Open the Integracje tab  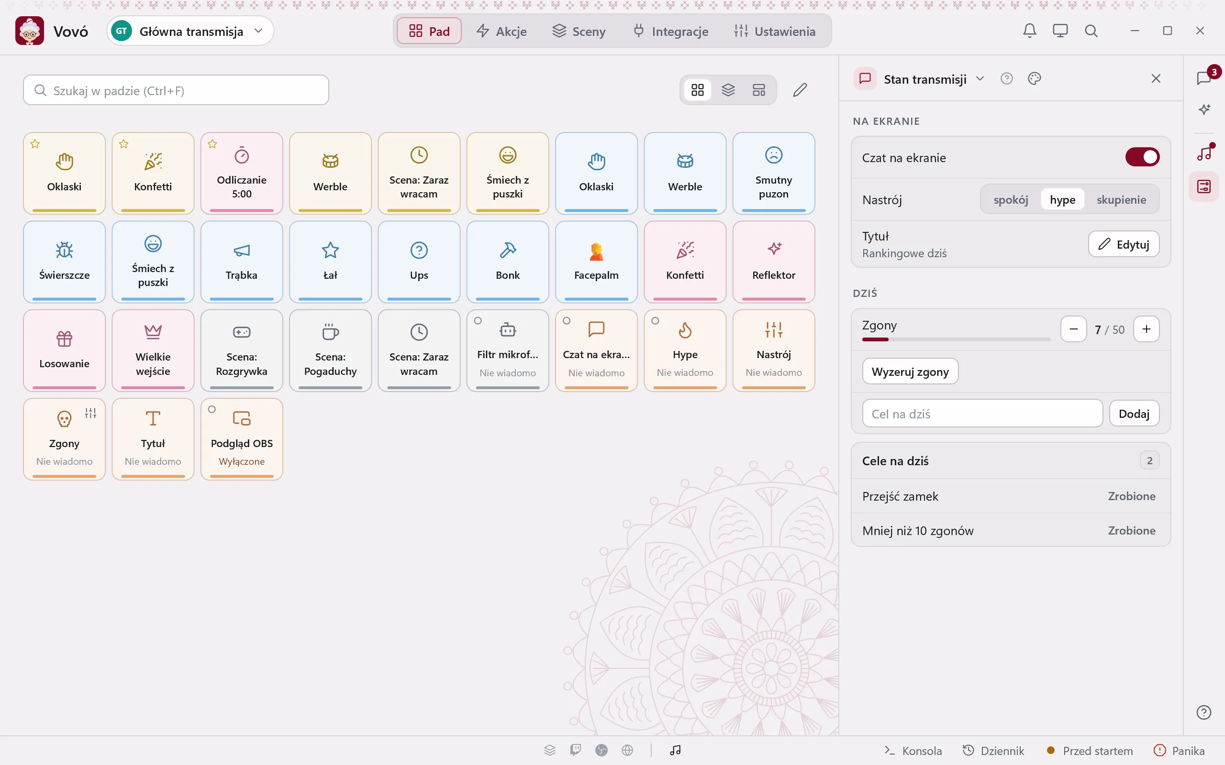coord(671,31)
